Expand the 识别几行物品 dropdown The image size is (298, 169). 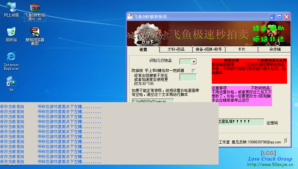[x=194, y=62]
